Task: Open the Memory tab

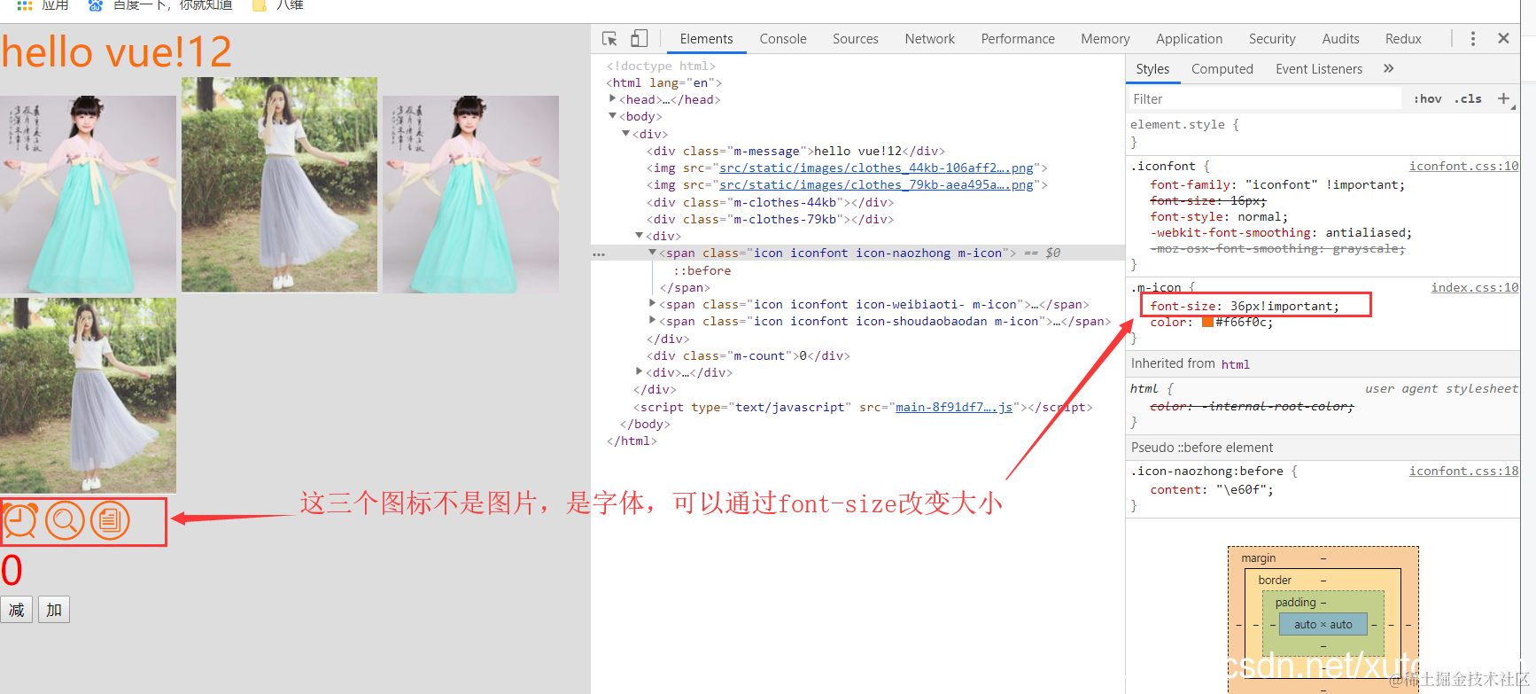Action: [x=1105, y=39]
